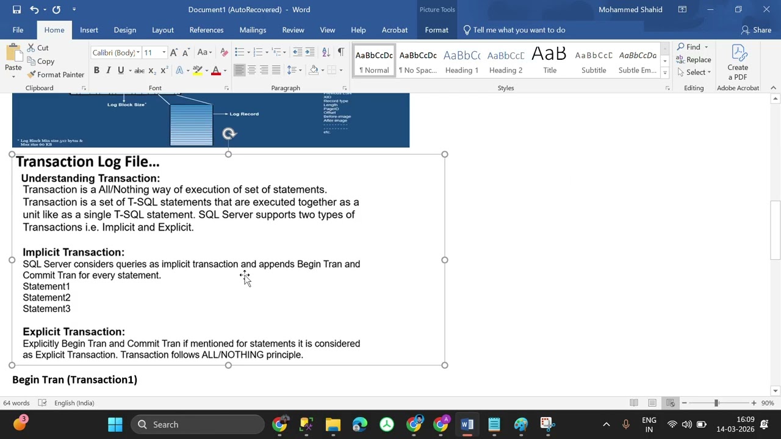Screen dimensions: 781x439
Task: Open File Explorer on the taskbar
Action: pos(333,424)
